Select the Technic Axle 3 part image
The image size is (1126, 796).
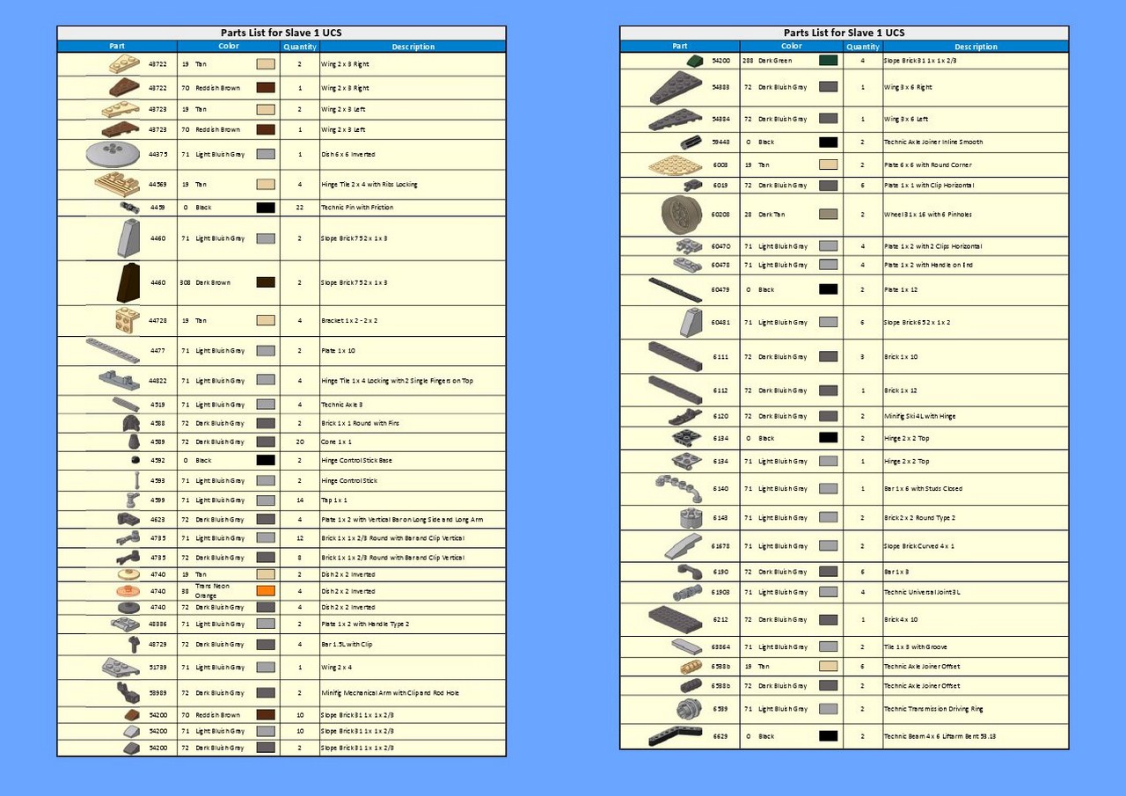pos(127,405)
